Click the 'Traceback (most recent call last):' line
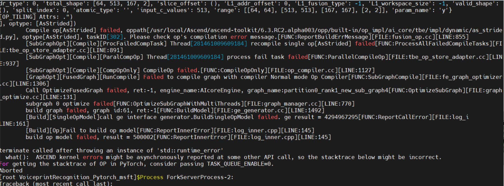Image resolution: width=504 pixels, height=186 pixels. [56, 183]
